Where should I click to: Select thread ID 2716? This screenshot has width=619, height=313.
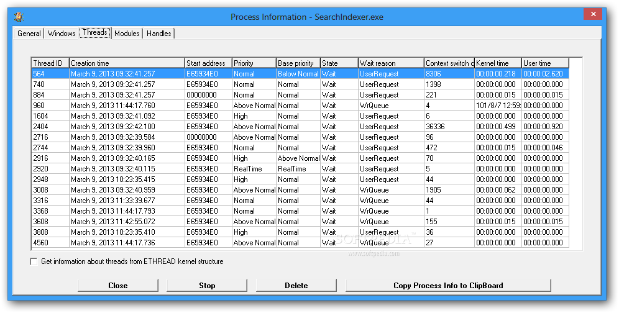coord(300,137)
